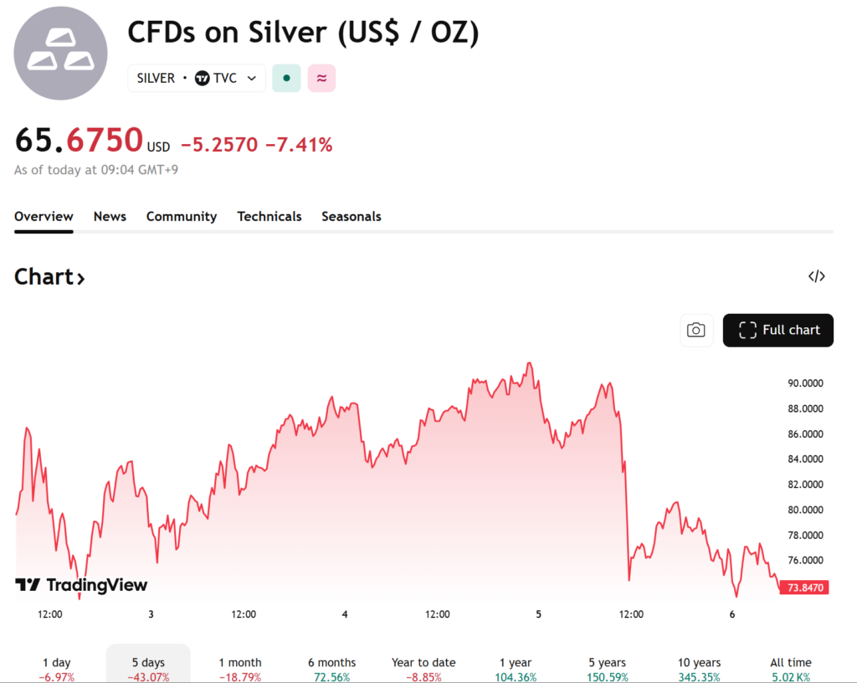Open the Full chart button
The width and height of the screenshot is (857, 683).
pos(778,330)
